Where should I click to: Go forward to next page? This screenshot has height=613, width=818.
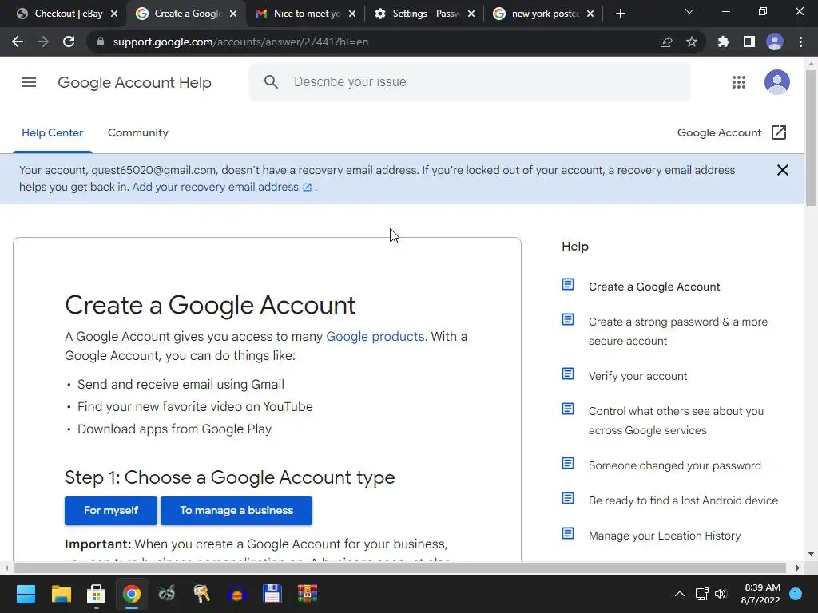coord(43,42)
